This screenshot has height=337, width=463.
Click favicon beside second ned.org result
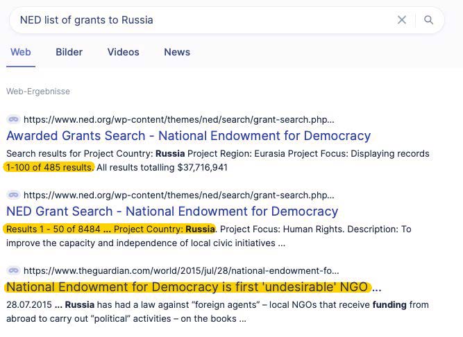click(12, 196)
